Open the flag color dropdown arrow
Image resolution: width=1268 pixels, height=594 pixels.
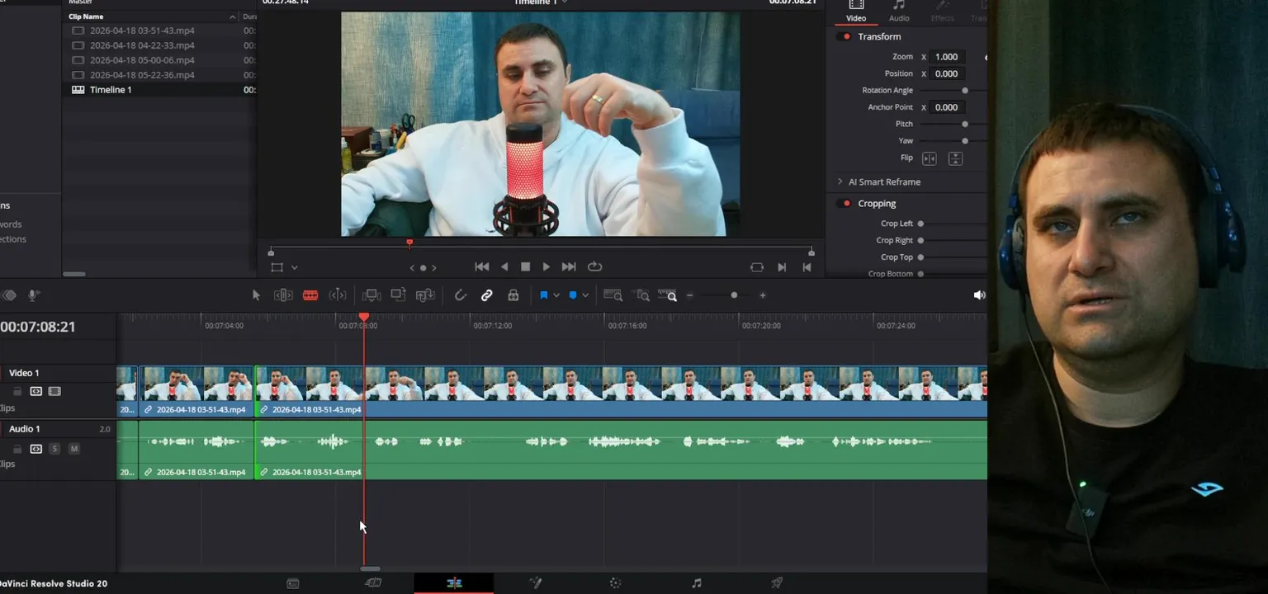556,295
